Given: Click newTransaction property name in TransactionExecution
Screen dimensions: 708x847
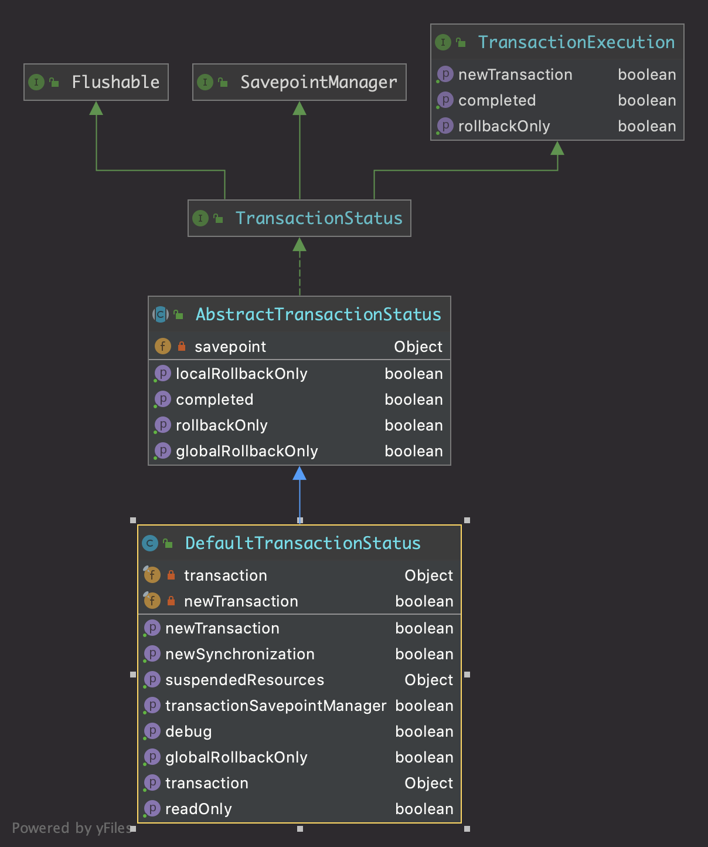Looking at the screenshot, I should click(x=515, y=74).
